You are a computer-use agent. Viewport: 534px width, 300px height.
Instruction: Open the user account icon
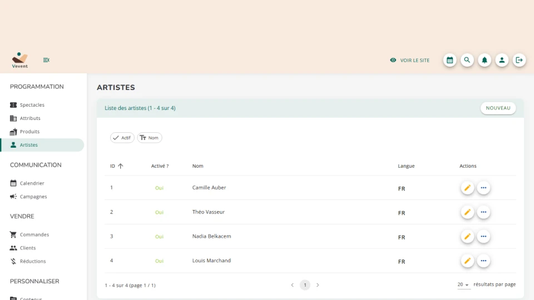[x=502, y=60]
